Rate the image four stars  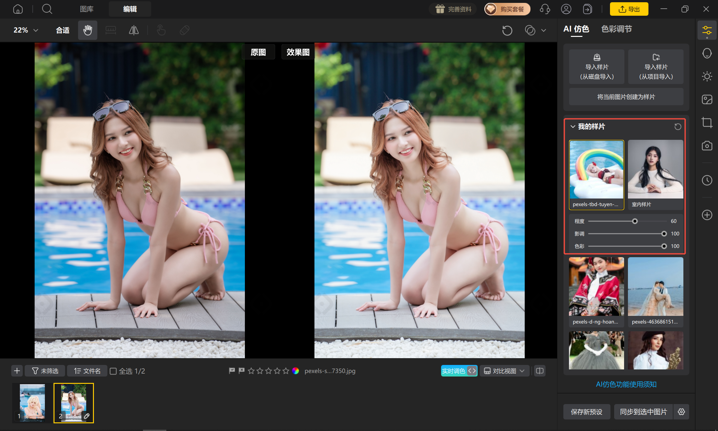point(277,371)
